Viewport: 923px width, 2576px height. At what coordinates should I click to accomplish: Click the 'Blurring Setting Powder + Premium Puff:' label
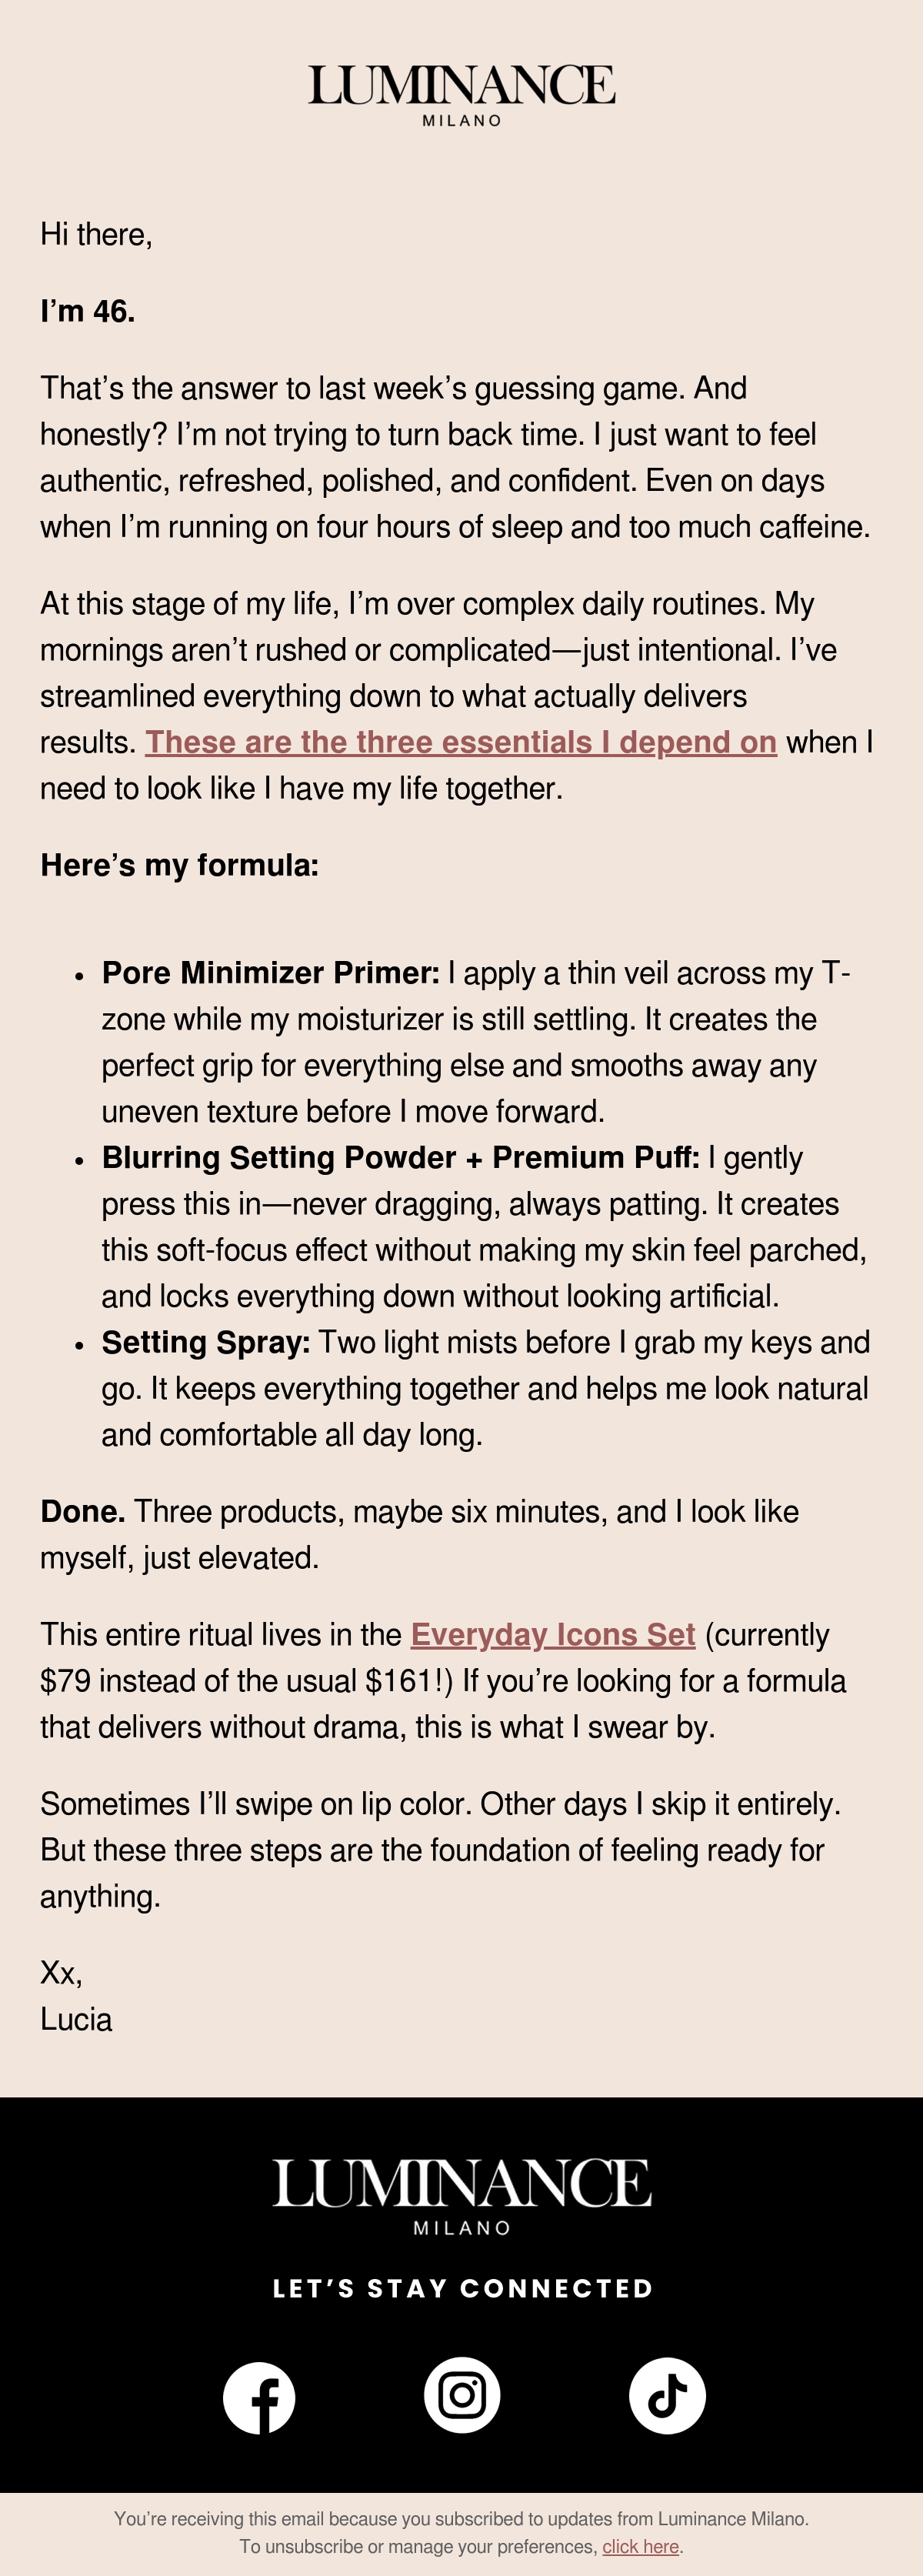400,1157
